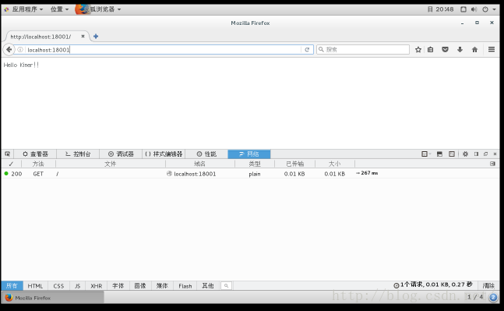Viewport: 504px width, 311px height.
Task: Open the 位置 places menu
Action: click(x=59, y=9)
